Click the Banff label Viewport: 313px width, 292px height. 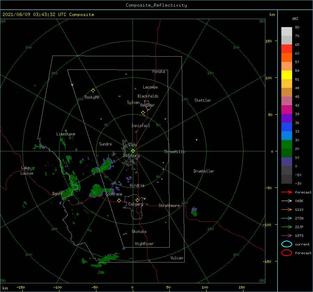coord(57,193)
